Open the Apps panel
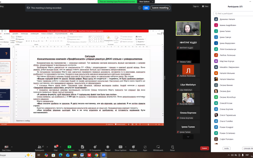253x158 pixels. pyautogui.click(x=145, y=148)
